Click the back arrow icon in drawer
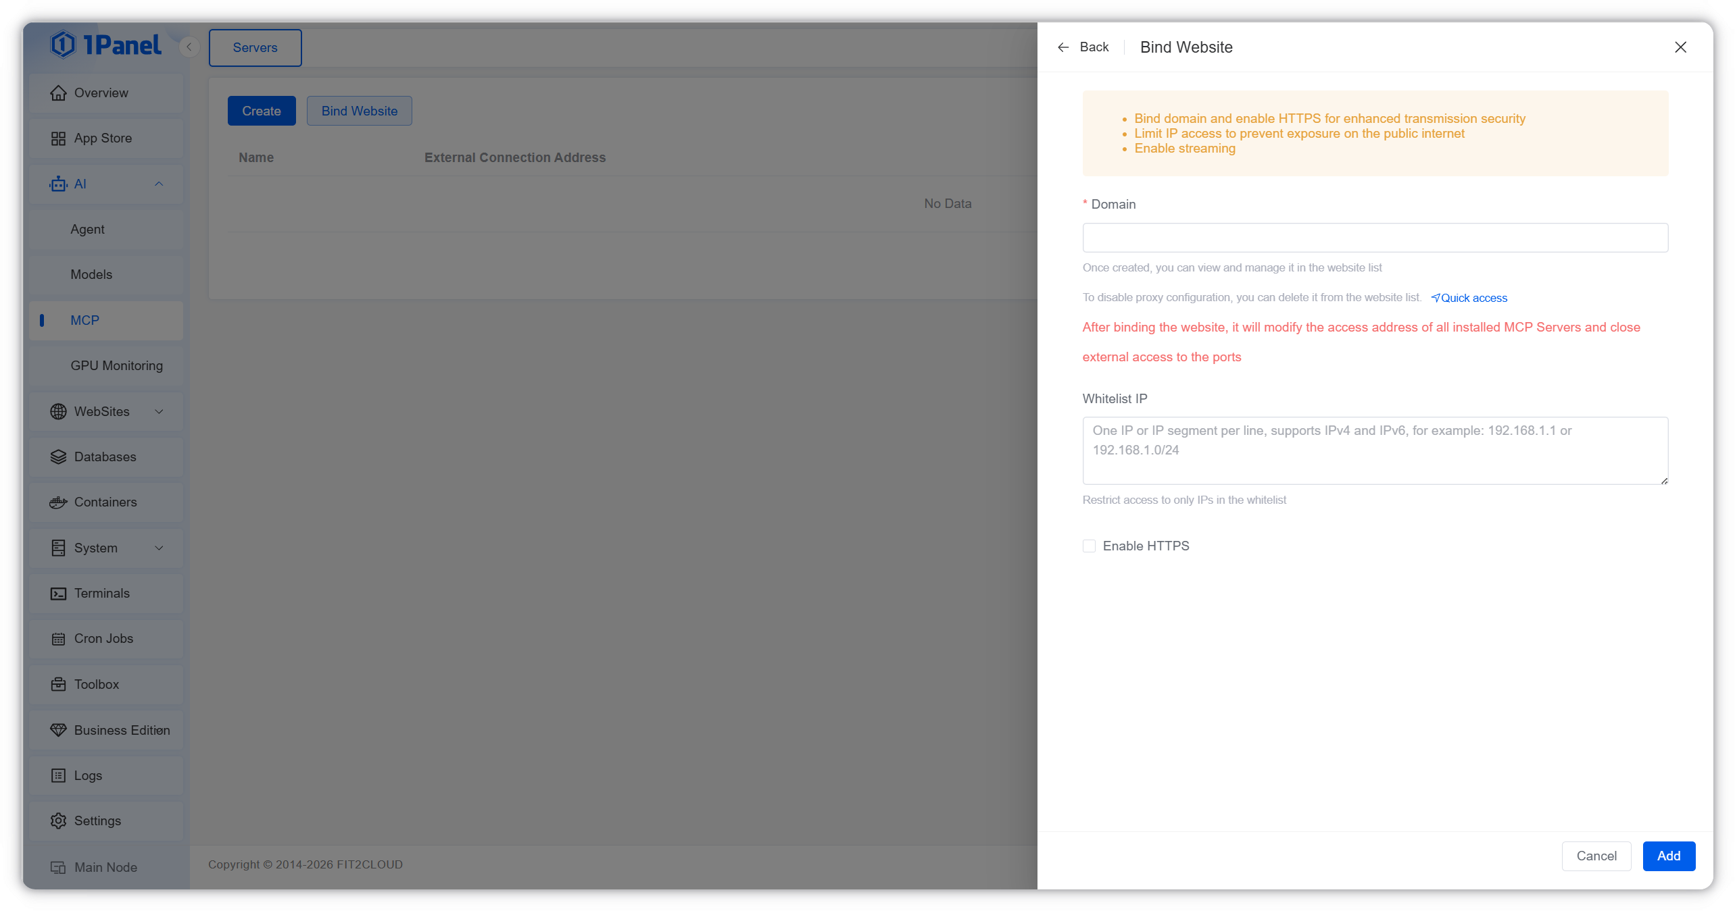 click(1063, 47)
